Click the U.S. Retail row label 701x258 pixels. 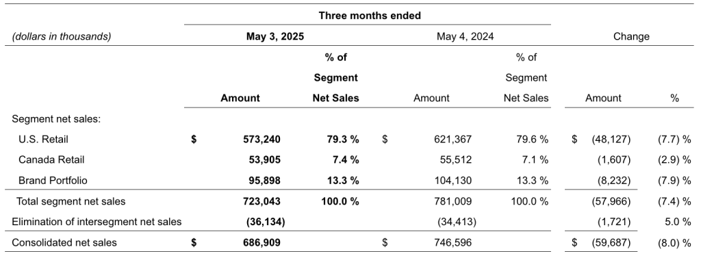(43, 140)
